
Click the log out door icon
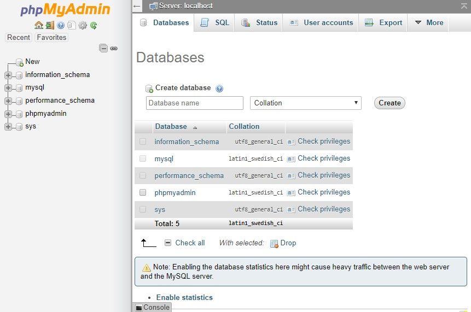click(x=50, y=25)
